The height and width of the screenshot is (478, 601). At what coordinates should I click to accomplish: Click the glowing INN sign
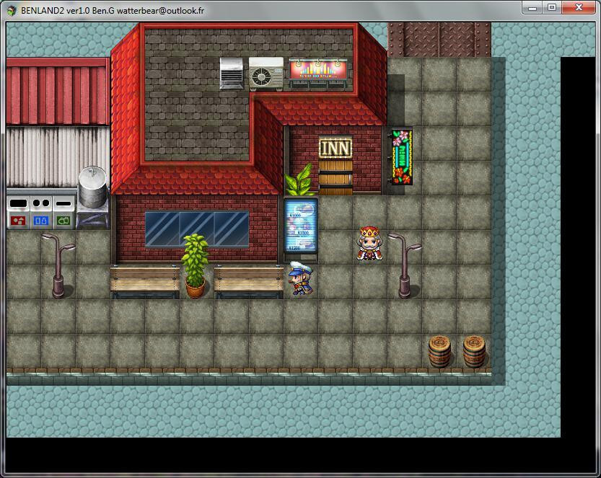[335, 148]
